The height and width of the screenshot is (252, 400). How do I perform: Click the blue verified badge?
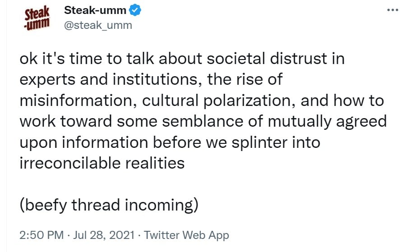[x=135, y=10]
